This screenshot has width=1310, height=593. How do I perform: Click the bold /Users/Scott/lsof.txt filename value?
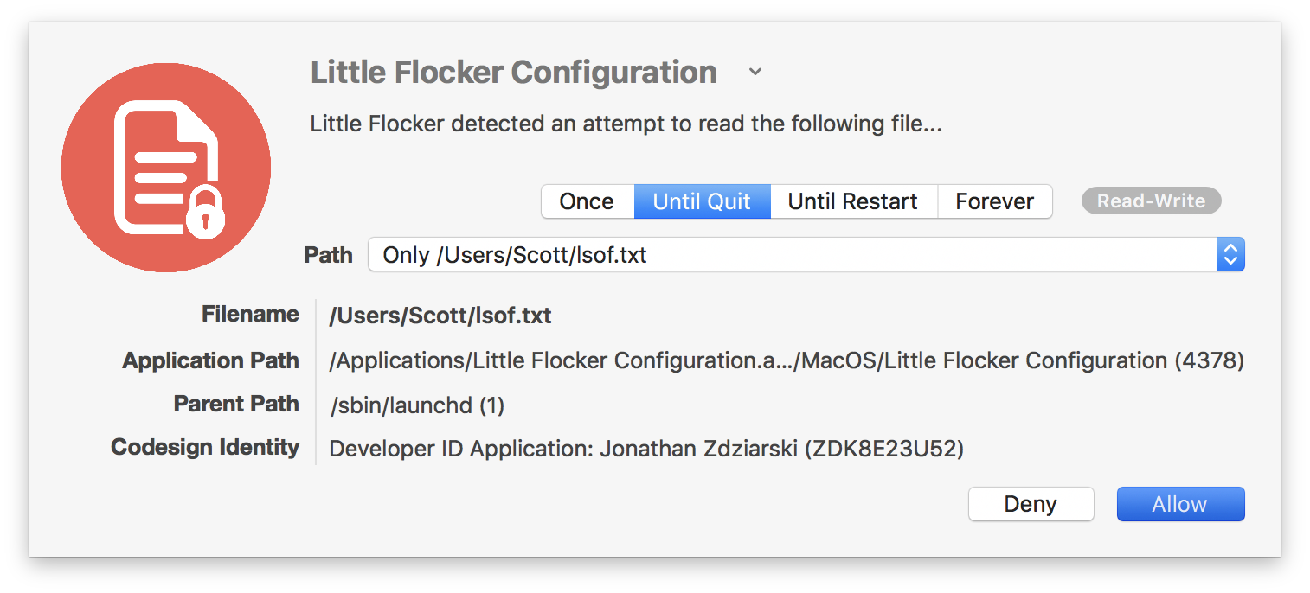[x=440, y=316]
